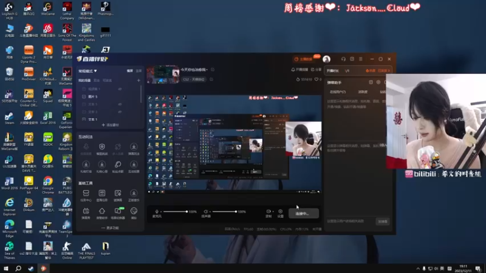Mute the speaker icon
Image resolution: width=486 pixels, height=273 pixels.
coord(205,212)
